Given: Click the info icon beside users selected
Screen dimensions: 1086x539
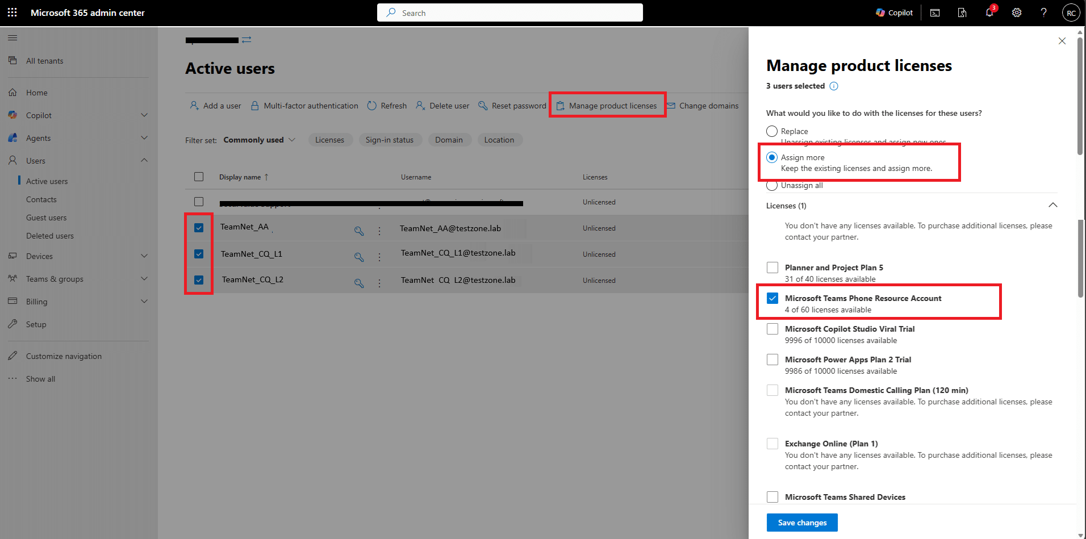Looking at the screenshot, I should point(834,86).
